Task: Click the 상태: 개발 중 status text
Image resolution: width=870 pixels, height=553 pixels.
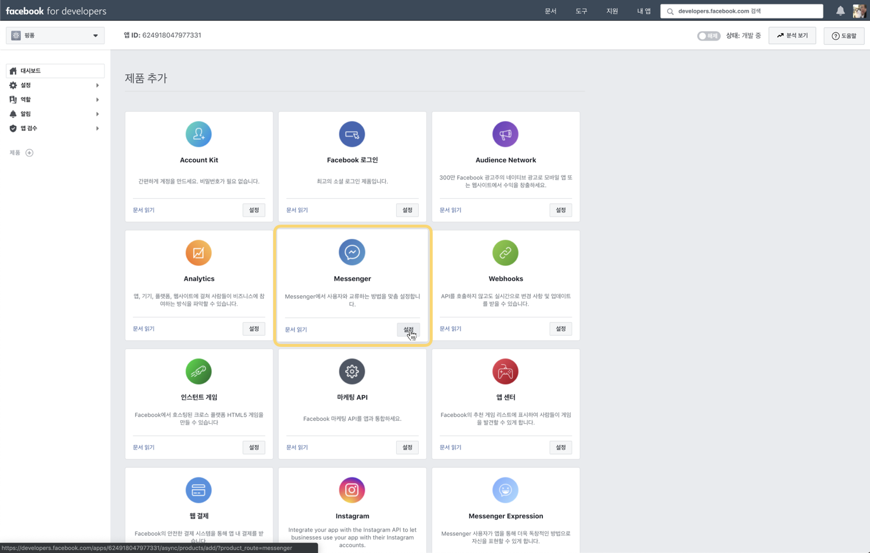Action: point(744,36)
